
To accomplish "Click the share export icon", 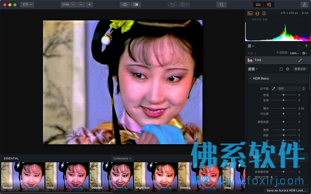I will pyautogui.click(x=304, y=5).
